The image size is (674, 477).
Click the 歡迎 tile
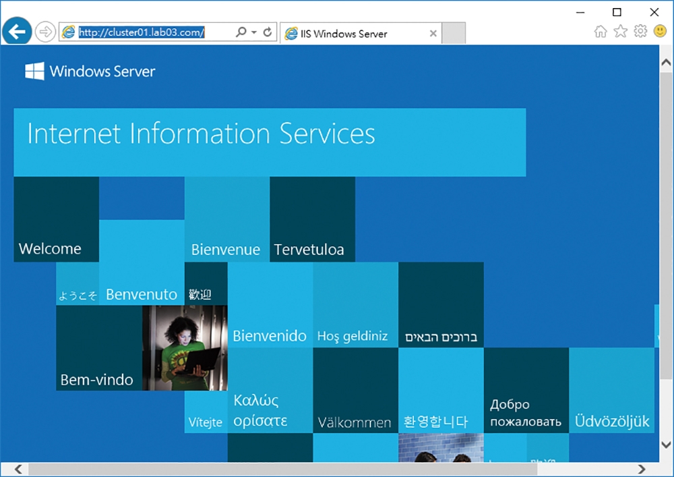(x=206, y=284)
